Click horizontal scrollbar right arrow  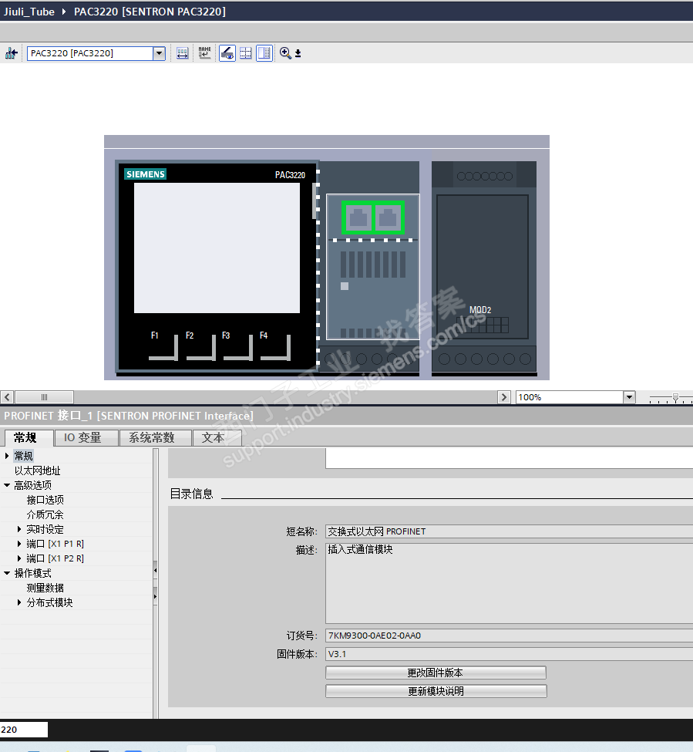[x=503, y=397]
